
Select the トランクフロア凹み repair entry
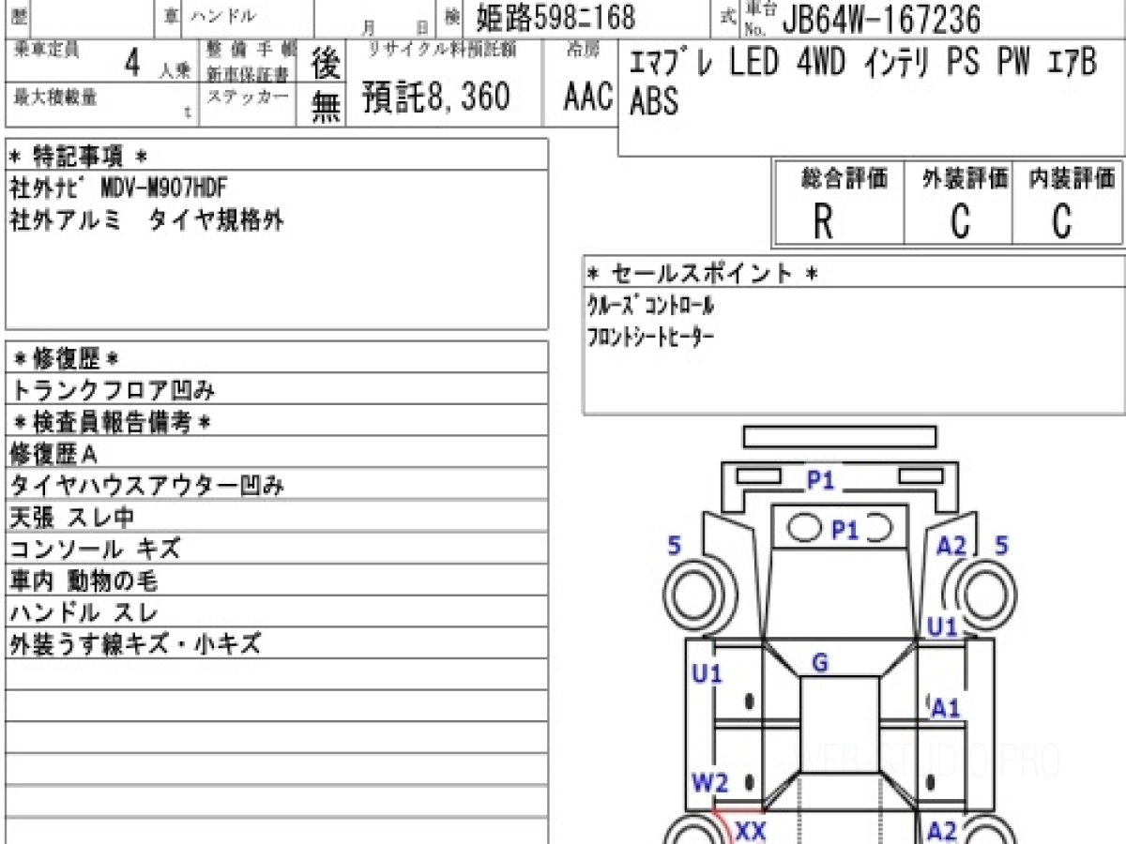pyautogui.click(x=113, y=390)
